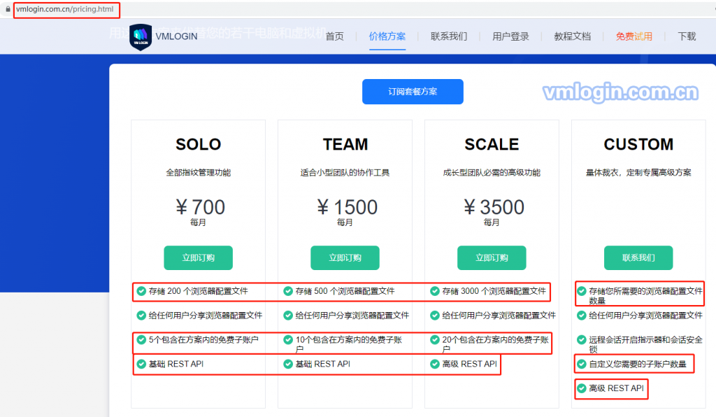Screen dimensions: 716x417
Task: Open the 用户登录 navigation item
Action: pyautogui.click(x=510, y=36)
